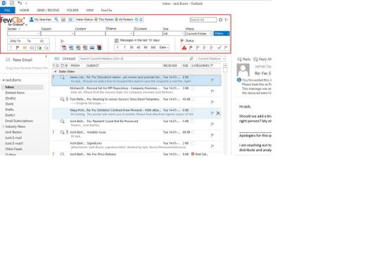
Task: Open the FewClix help question mark
Action: (x=226, y=20)
